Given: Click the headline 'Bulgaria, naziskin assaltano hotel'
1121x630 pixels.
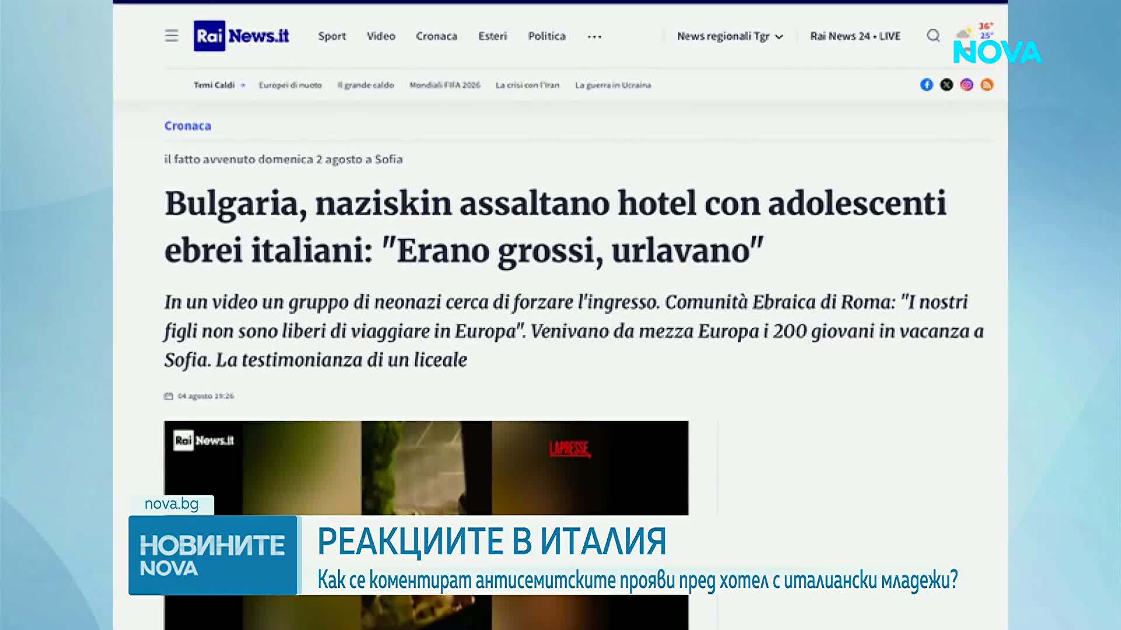Looking at the screenshot, I should tap(555, 228).
